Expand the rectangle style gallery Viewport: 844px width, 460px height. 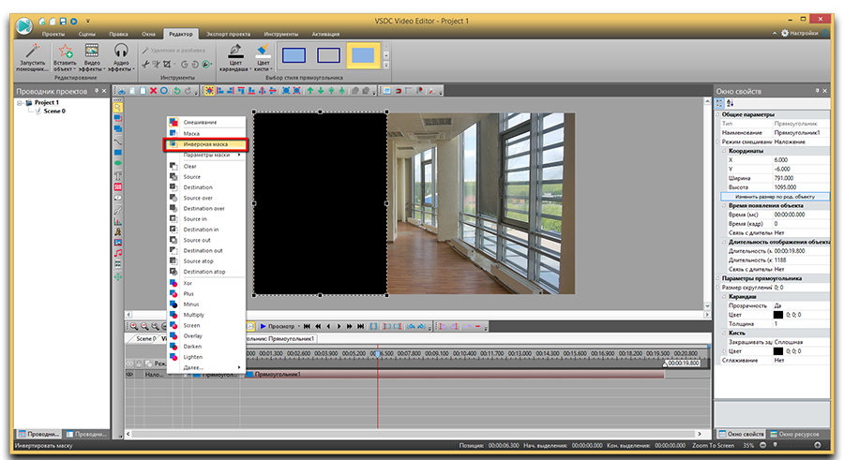[386, 65]
